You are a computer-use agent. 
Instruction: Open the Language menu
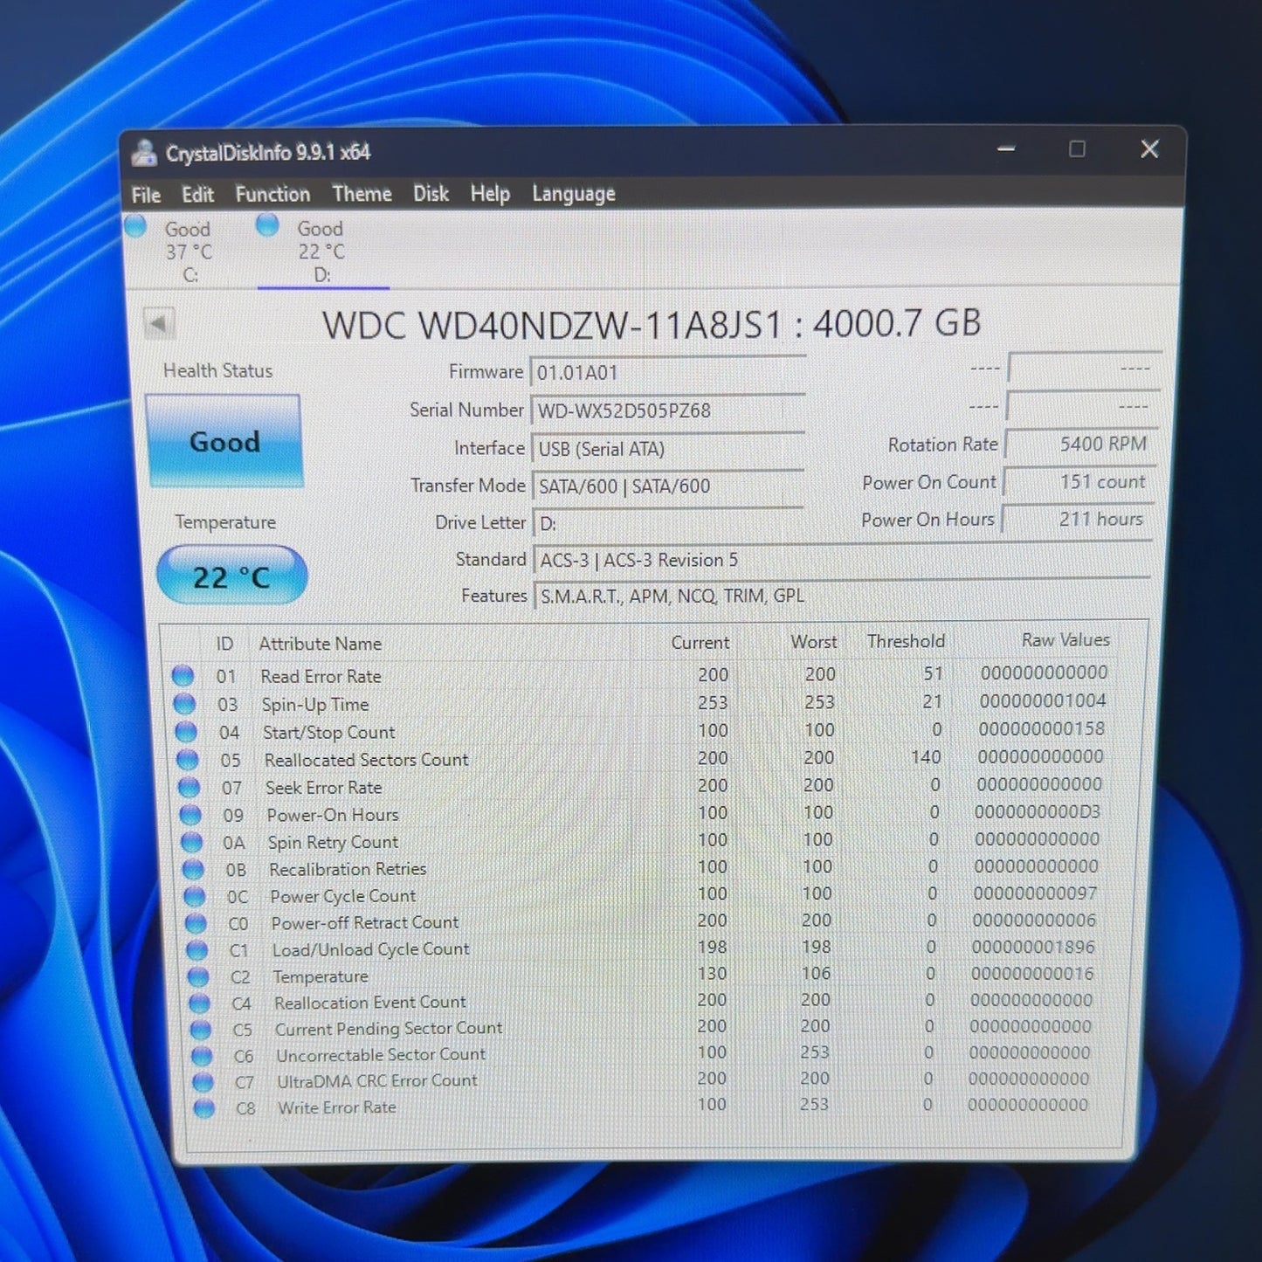coord(574,193)
